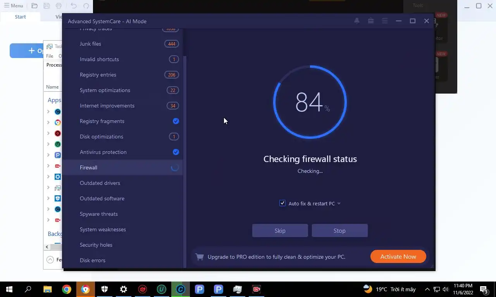Select Disk optimizations in scan list
The width and height of the screenshot is (496, 297).
(122, 137)
